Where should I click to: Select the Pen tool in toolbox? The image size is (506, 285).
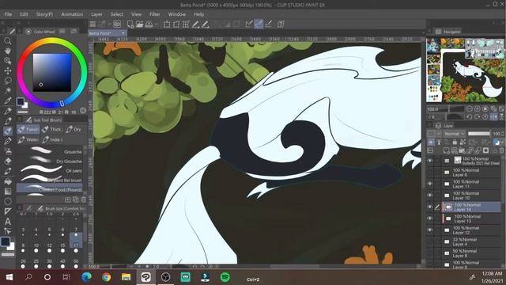click(8, 111)
